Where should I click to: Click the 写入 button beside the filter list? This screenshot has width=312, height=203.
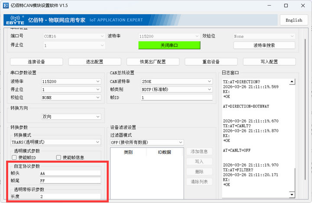[199, 161]
